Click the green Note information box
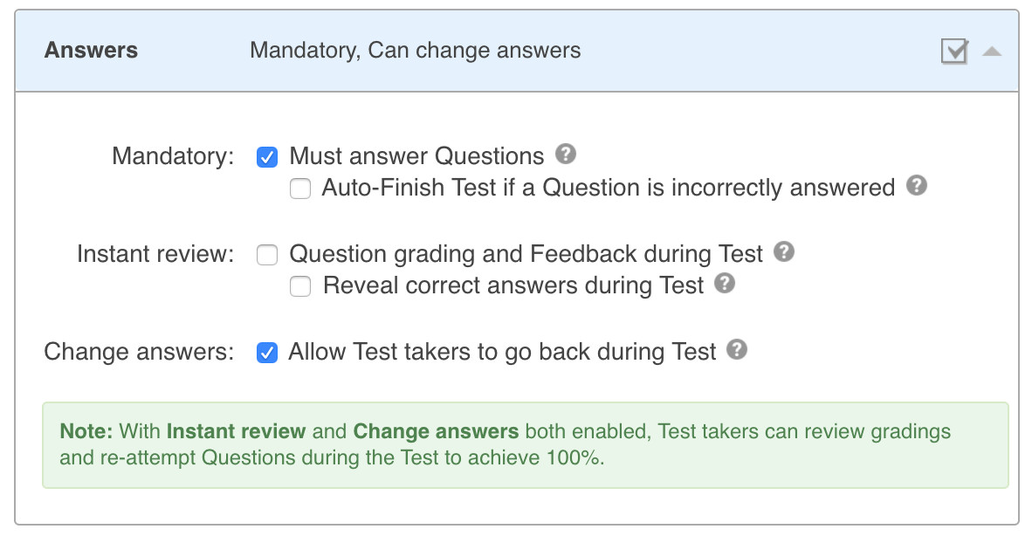Viewport: 1032px width, 536px height. 525,444
